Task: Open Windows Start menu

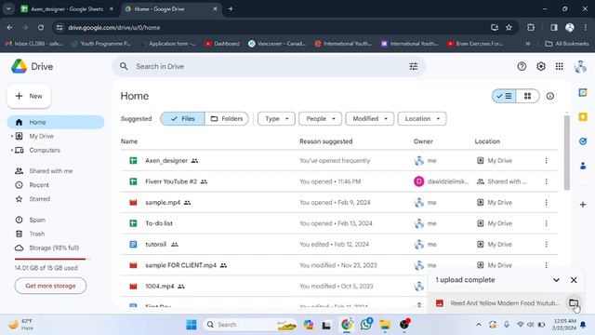Action: 192,325
